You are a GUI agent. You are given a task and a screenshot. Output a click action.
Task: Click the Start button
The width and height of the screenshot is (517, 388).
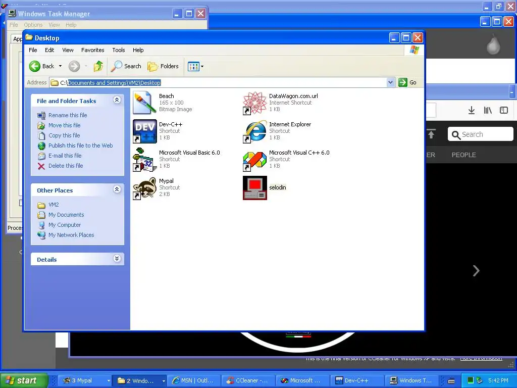click(x=23, y=380)
